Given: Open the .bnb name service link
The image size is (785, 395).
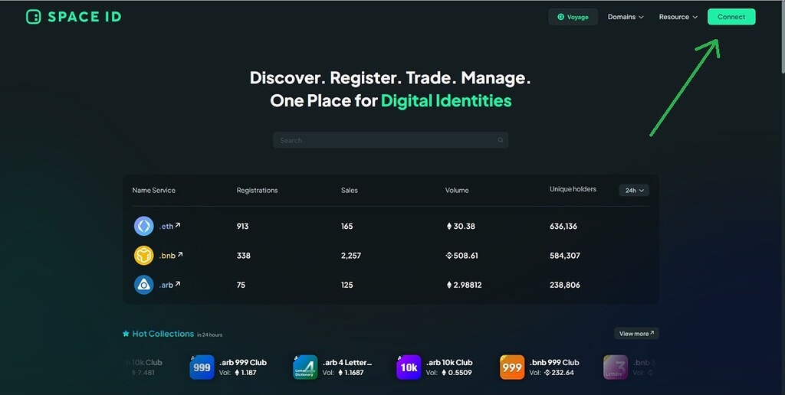Looking at the screenshot, I should coord(170,255).
